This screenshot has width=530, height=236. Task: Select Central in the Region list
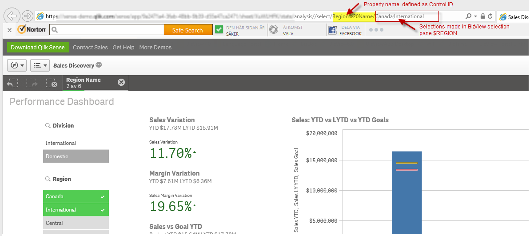click(76, 223)
